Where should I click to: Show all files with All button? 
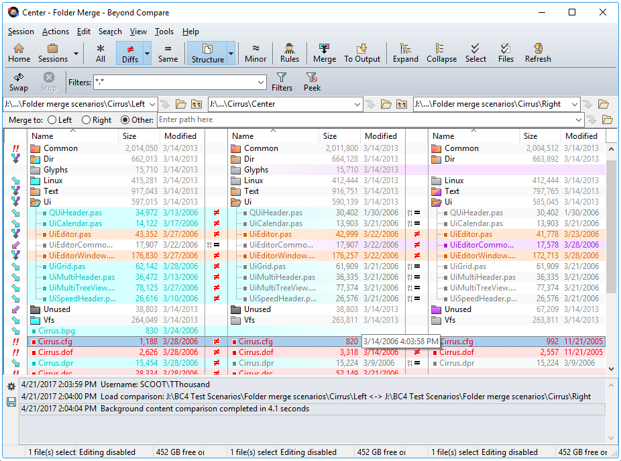(101, 52)
